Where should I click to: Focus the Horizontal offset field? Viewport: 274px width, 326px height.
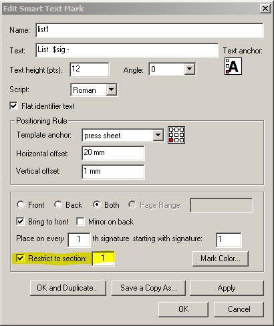click(113, 153)
